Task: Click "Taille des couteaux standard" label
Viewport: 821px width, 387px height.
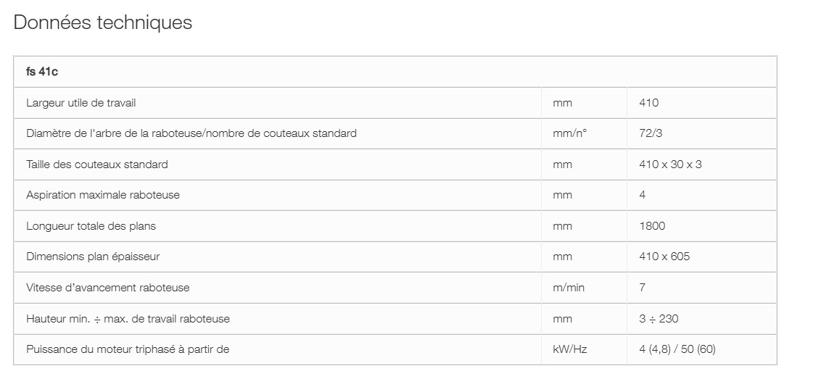Action: [96, 165]
